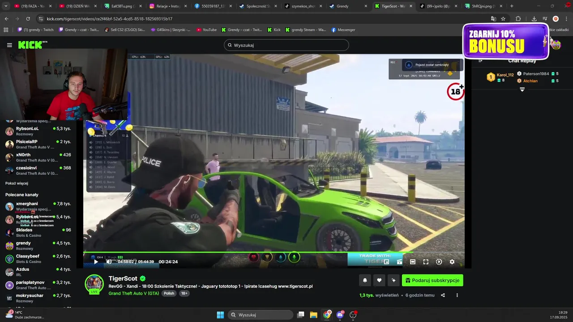Select Azdus avatar in sidebar

pyautogui.click(x=9, y=272)
